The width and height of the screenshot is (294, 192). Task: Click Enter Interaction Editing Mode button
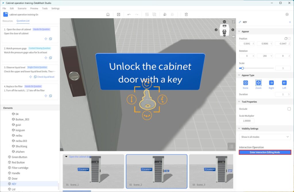265,152
